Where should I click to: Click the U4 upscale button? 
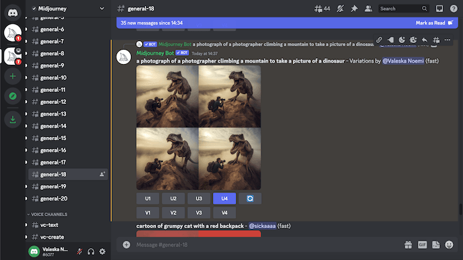[x=224, y=198]
